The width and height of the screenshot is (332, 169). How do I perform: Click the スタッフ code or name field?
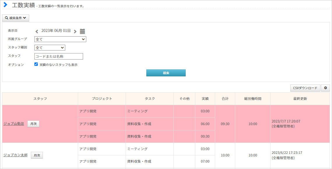click(59, 56)
